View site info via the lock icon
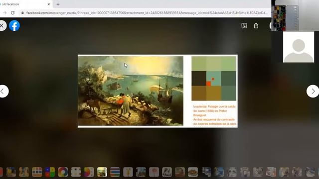The height and width of the screenshot is (179, 319). (x=22, y=13)
